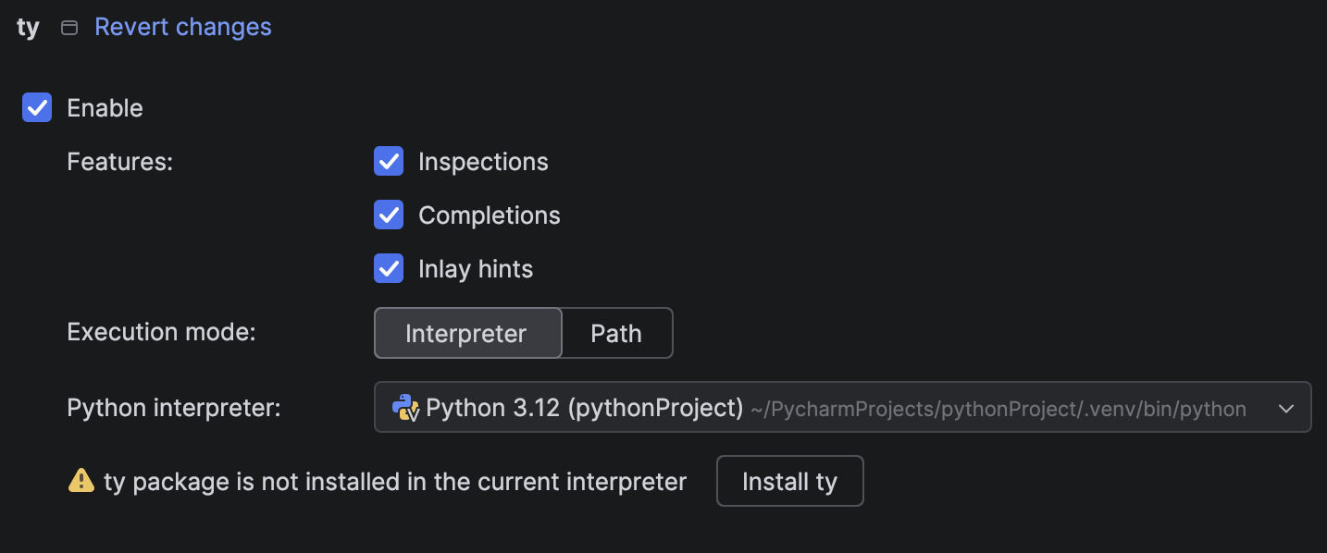The height and width of the screenshot is (553, 1327).
Task: Keep execution mode on Interpreter
Action: pos(467,333)
